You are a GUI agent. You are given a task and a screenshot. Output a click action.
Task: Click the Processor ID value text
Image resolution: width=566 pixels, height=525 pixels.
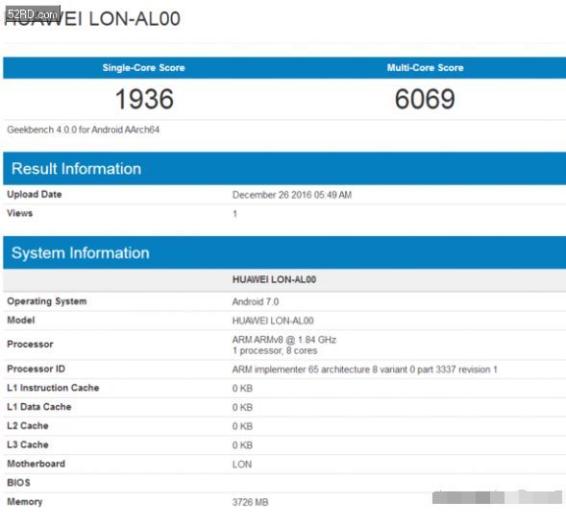(364, 370)
